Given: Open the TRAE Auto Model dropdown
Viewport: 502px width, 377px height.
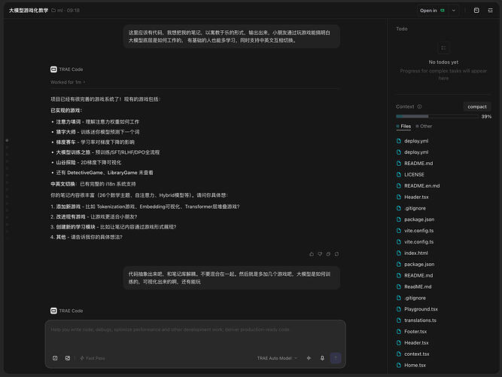Looking at the screenshot, I should pos(277,358).
